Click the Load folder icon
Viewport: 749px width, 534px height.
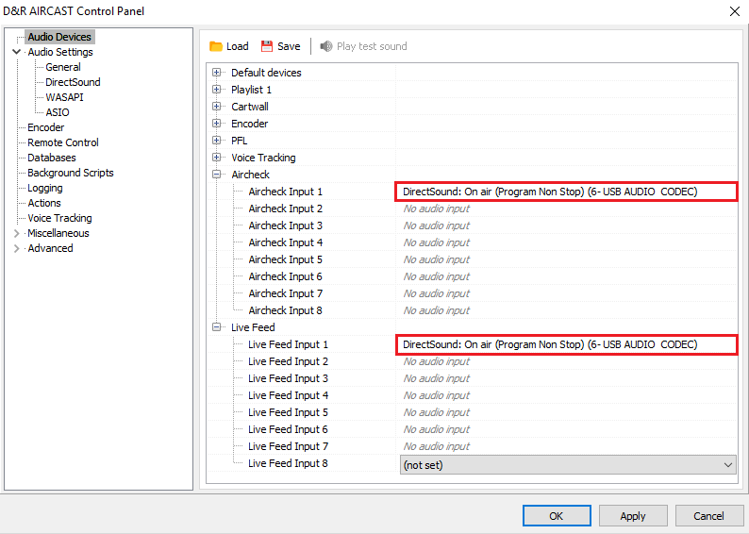click(216, 46)
